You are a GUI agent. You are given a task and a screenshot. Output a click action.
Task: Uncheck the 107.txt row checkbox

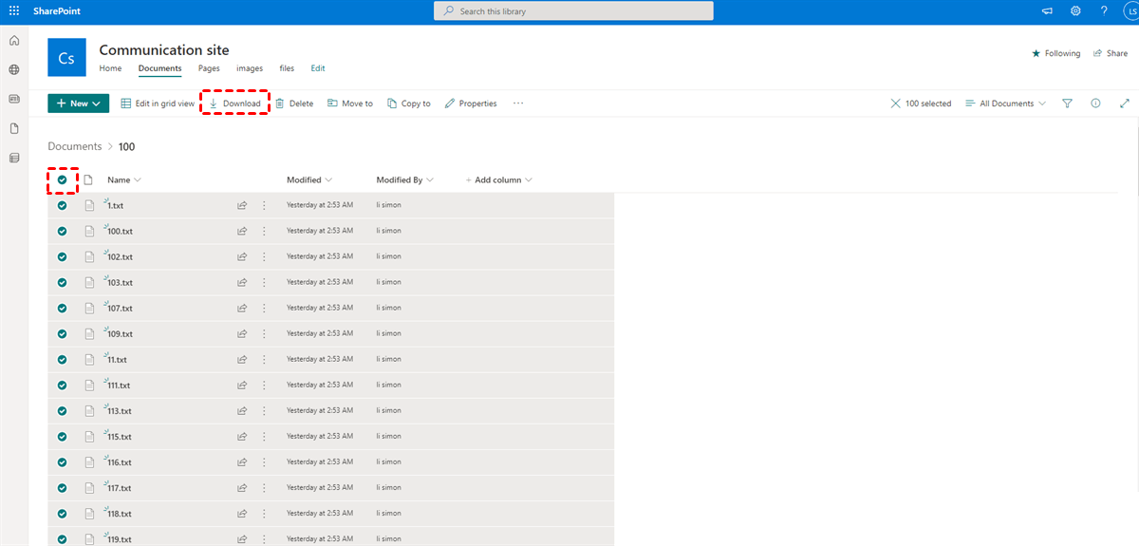(x=63, y=308)
